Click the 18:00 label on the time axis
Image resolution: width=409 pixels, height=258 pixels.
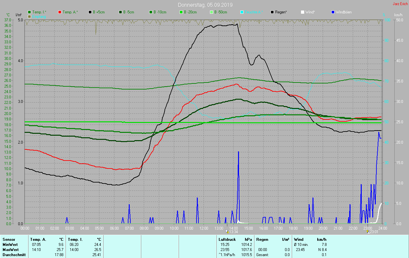[293, 228]
